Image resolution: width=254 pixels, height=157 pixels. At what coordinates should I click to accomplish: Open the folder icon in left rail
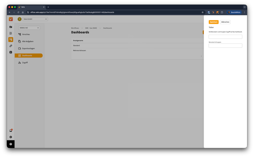pyautogui.click(x=11, y=27)
